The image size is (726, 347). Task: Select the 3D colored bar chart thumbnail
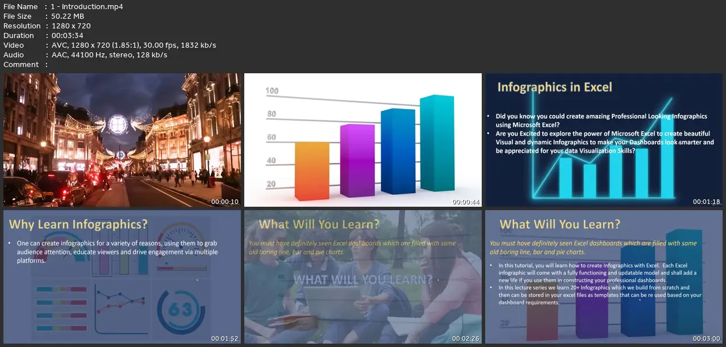point(363,140)
